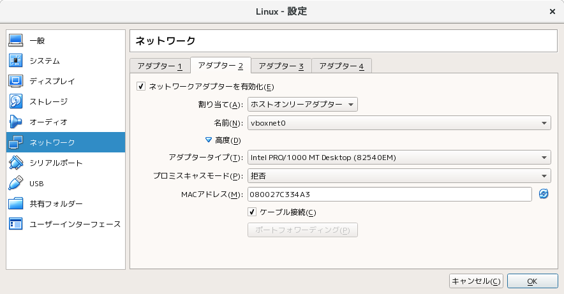Click the 割り当て(A) label

(x=221, y=105)
